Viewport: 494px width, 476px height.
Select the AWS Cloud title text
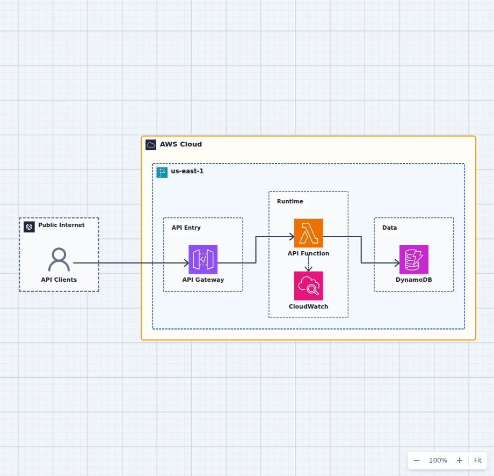(x=181, y=144)
